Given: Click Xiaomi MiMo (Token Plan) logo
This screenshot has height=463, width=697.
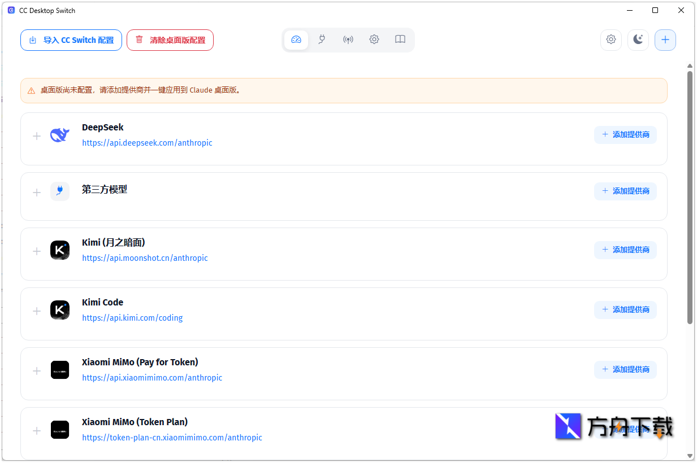Looking at the screenshot, I should [x=60, y=430].
